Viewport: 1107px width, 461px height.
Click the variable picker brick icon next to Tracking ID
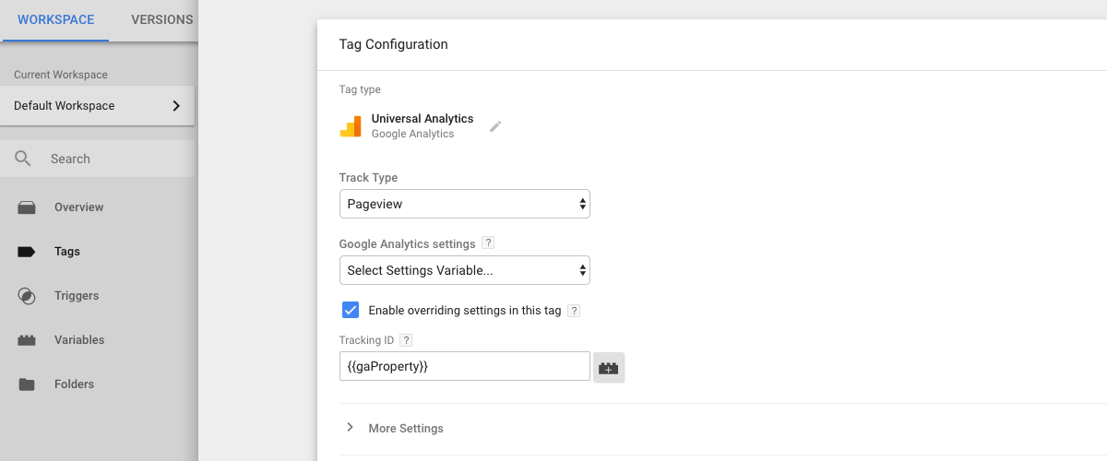tap(609, 367)
